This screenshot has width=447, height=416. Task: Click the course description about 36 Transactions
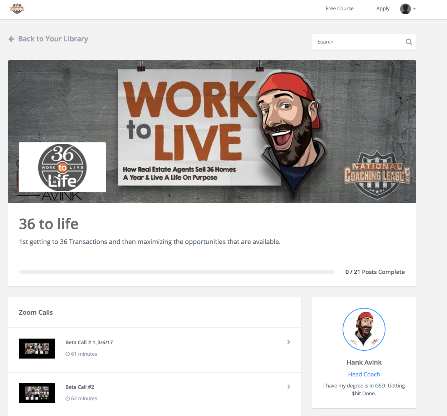[x=150, y=242]
